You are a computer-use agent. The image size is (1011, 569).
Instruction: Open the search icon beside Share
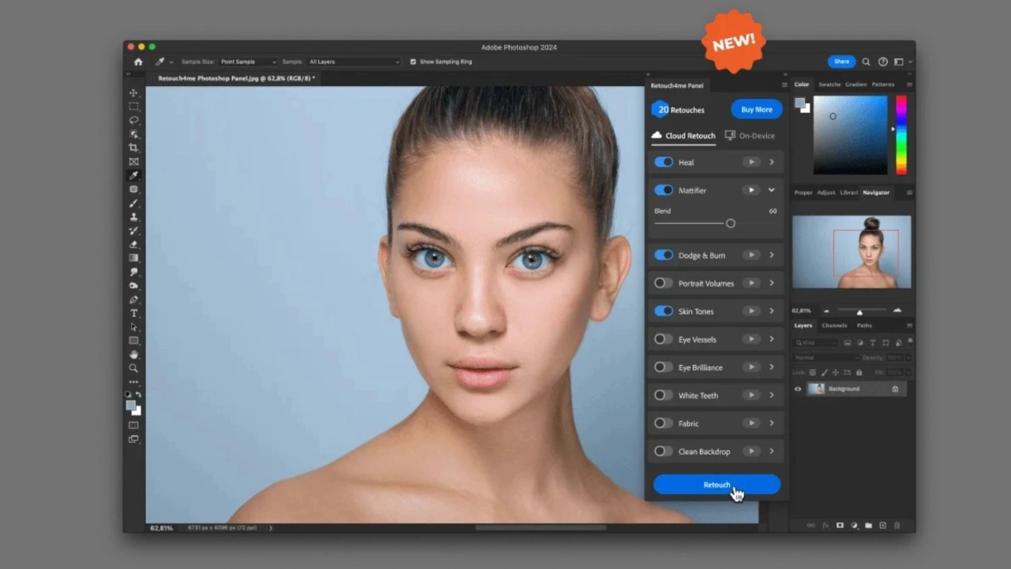pos(866,62)
